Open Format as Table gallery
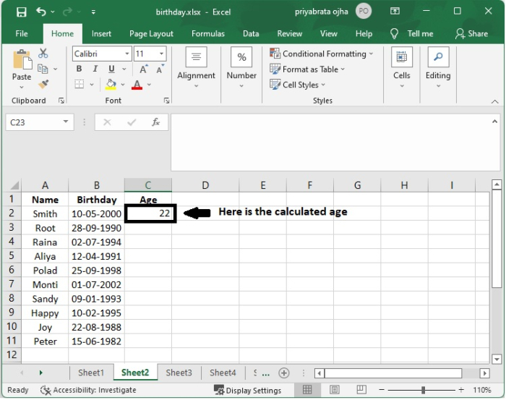The height and width of the screenshot is (400, 506). [x=307, y=69]
